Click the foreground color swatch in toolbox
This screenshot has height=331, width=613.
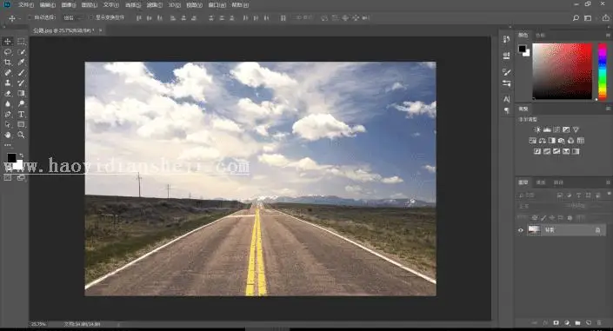pyautogui.click(x=11, y=158)
